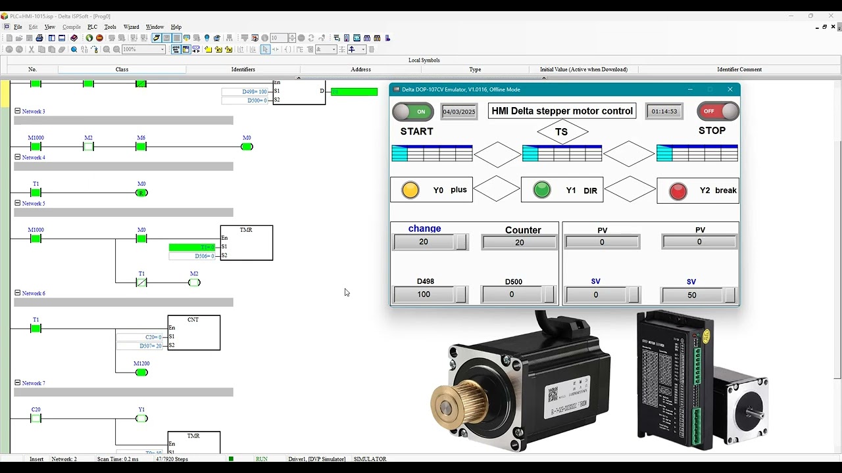The image size is (842, 473).
Task: Click the green simulator indicator in the status bar
Action: click(231, 459)
